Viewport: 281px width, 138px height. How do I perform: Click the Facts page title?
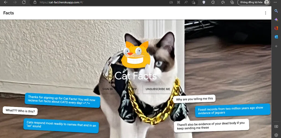[x=9, y=13]
